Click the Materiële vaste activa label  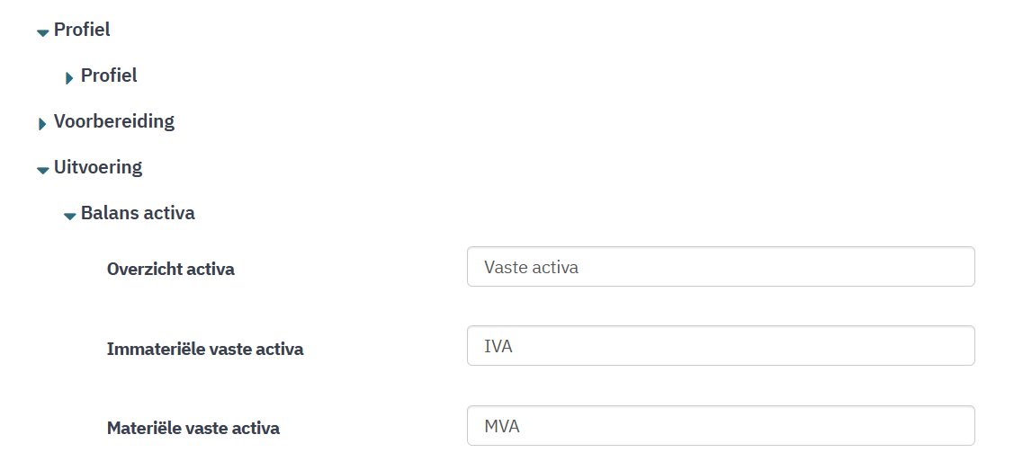coord(193,428)
